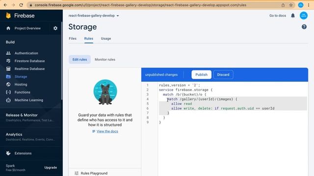Open the Go to docs link

pyautogui.click(x=278, y=16)
